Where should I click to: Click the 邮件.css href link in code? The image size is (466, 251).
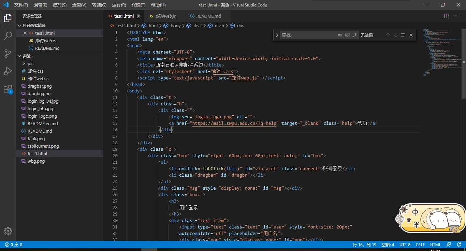(x=223, y=71)
